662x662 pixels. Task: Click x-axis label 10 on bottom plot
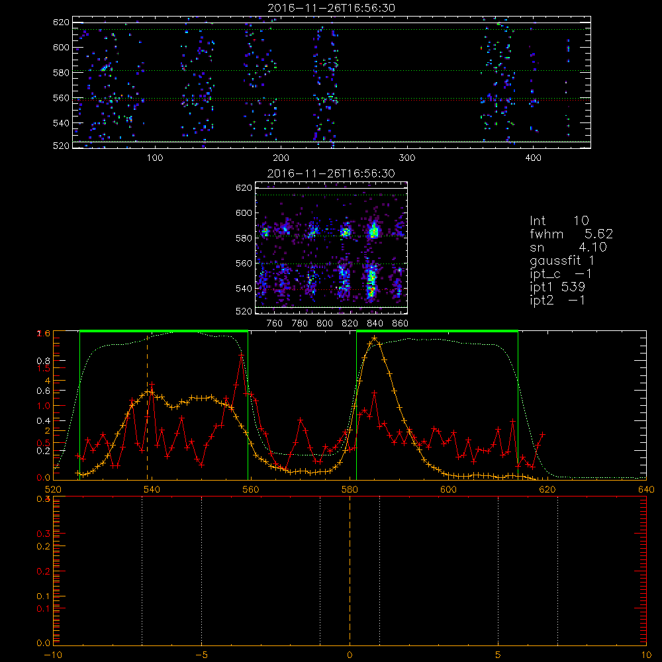tap(646, 655)
